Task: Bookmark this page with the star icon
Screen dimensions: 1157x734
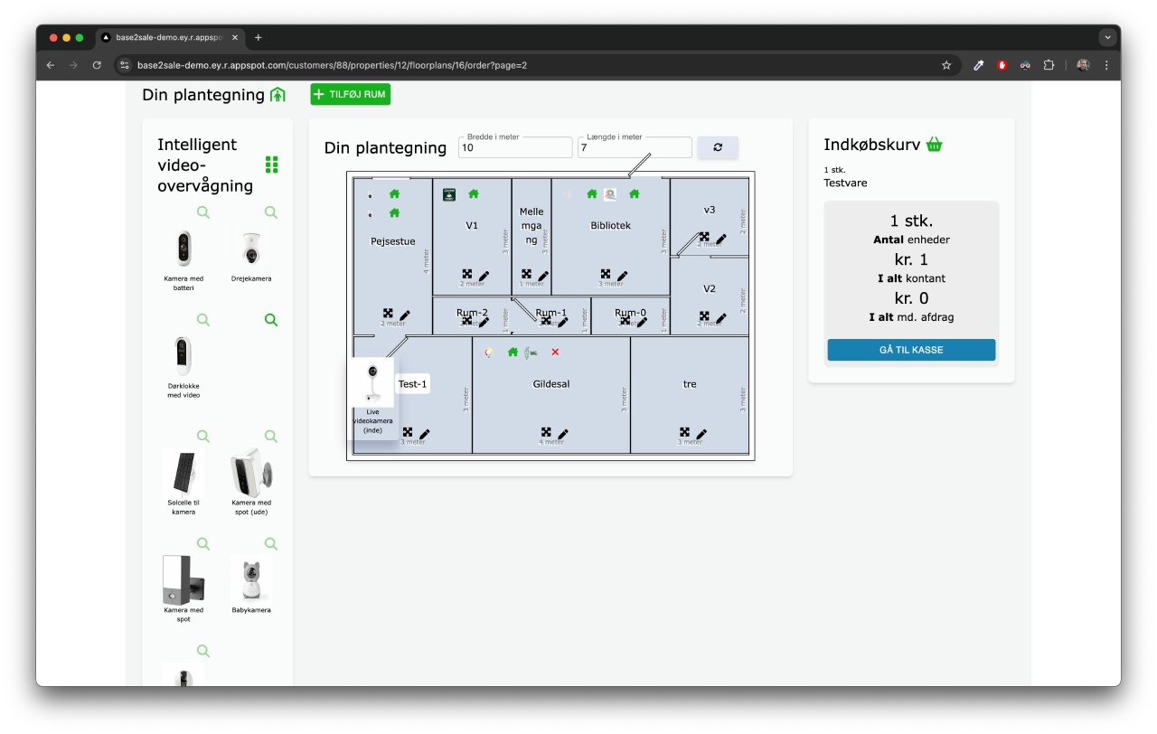Action: pyautogui.click(x=946, y=65)
